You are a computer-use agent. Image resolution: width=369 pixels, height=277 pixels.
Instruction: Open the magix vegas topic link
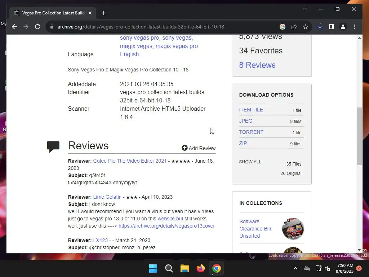coord(136,46)
